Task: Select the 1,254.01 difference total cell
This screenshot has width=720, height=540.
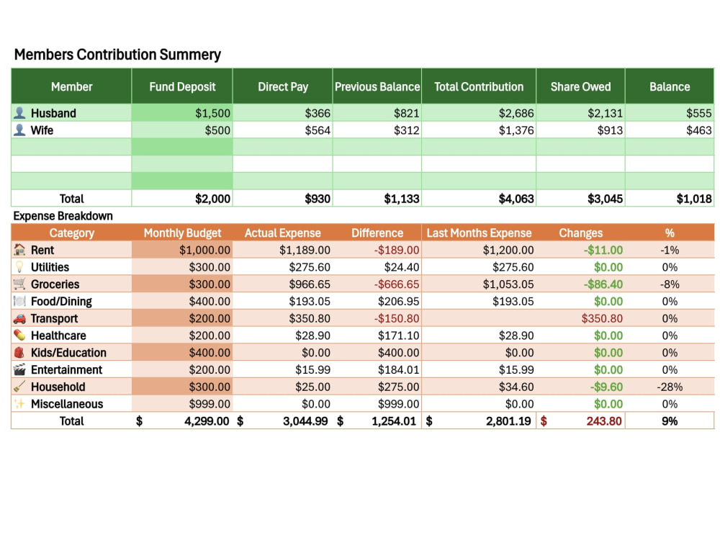Action: click(377, 421)
